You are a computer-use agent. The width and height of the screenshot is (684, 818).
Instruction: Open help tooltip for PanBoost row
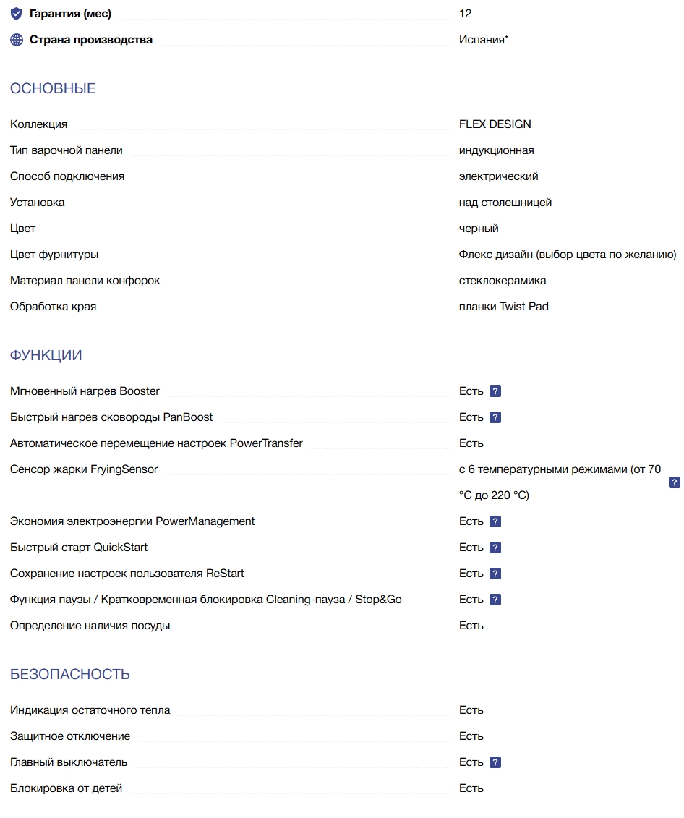tap(495, 417)
